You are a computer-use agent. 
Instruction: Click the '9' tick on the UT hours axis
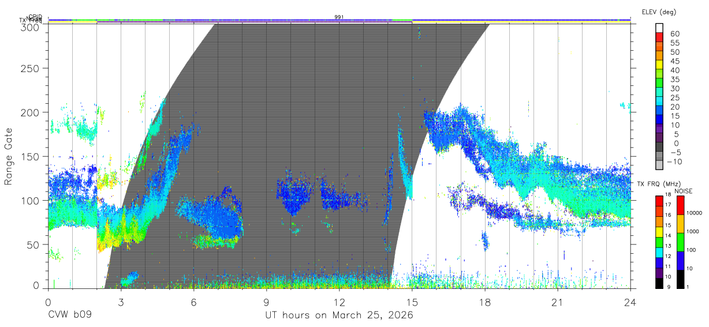267,302
